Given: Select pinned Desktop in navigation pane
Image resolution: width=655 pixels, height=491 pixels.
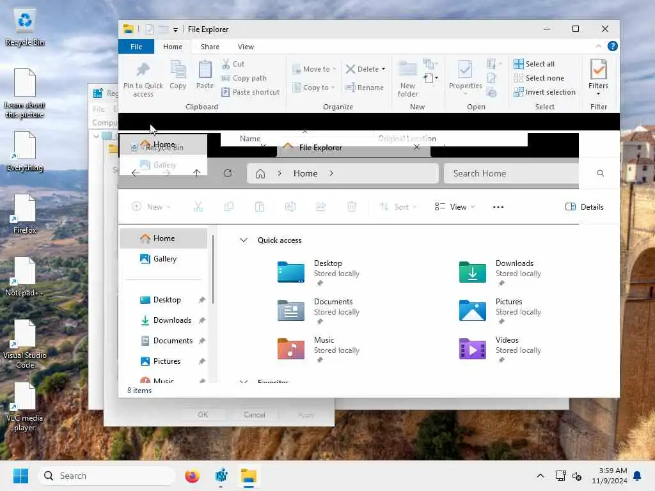Looking at the screenshot, I should tap(163, 300).
